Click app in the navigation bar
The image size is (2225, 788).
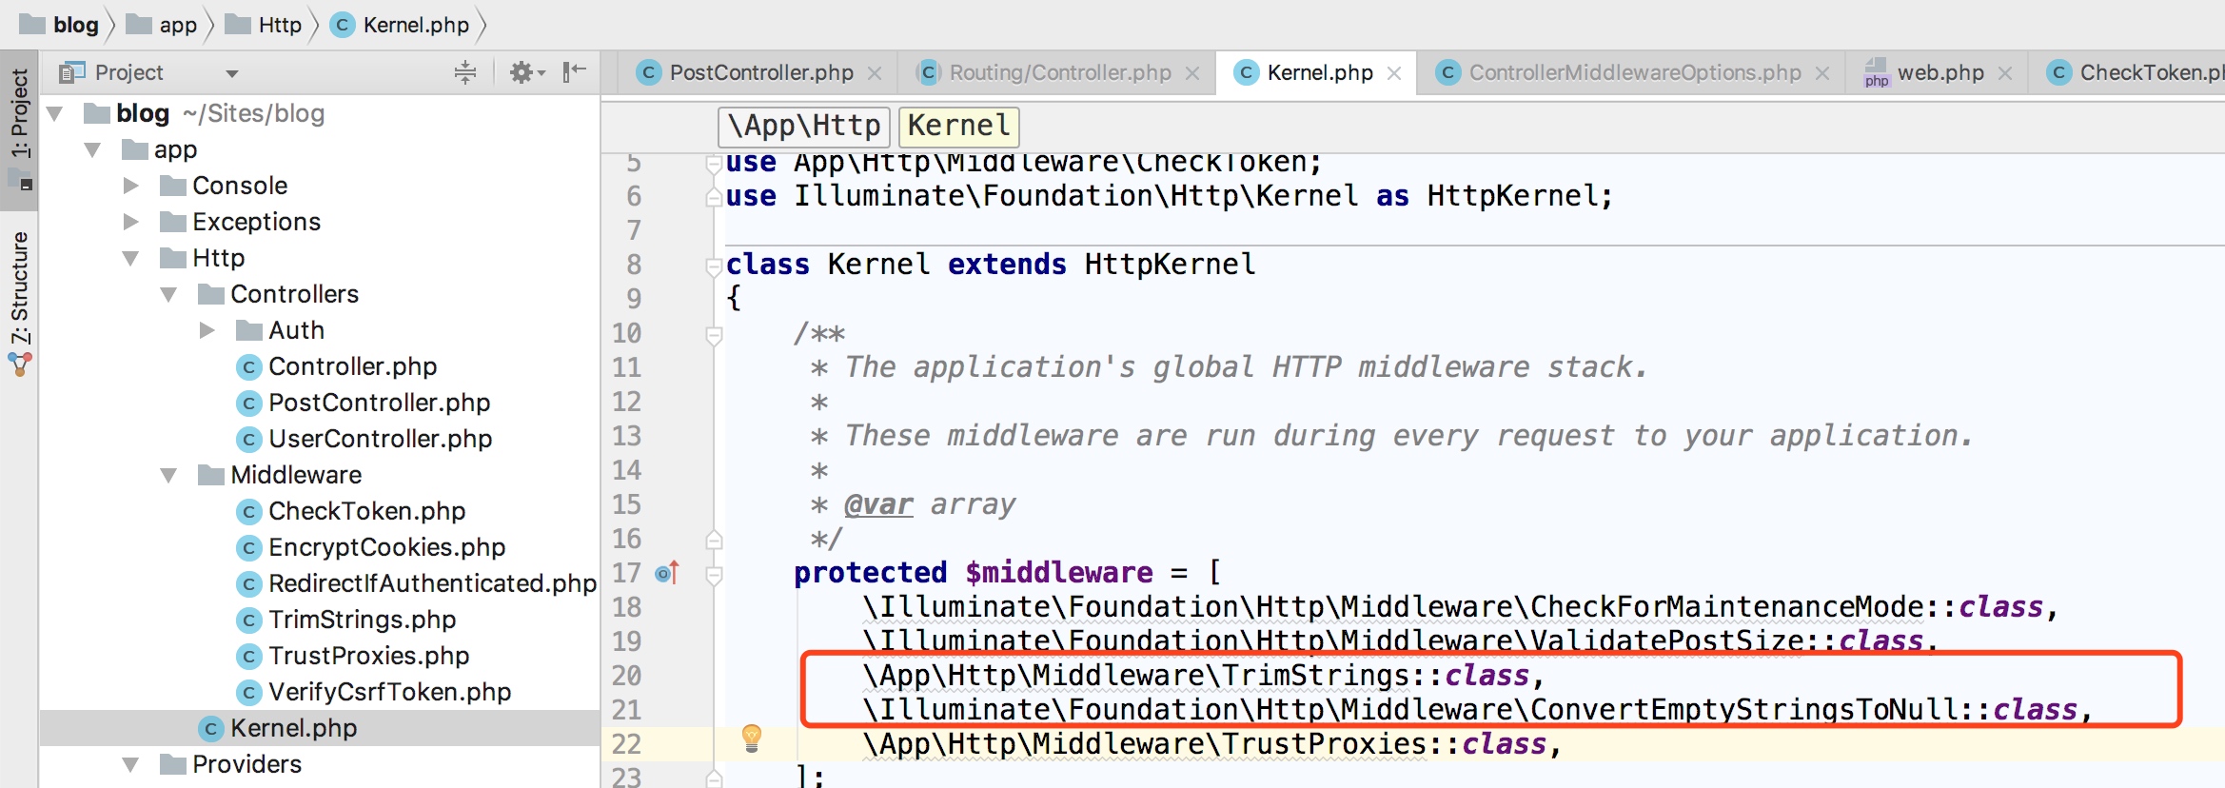pyautogui.click(x=178, y=25)
